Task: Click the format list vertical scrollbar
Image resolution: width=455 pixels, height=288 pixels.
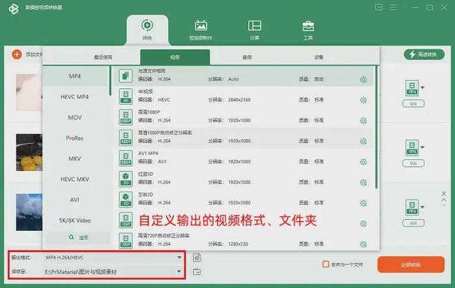Action: tap(110, 81)
